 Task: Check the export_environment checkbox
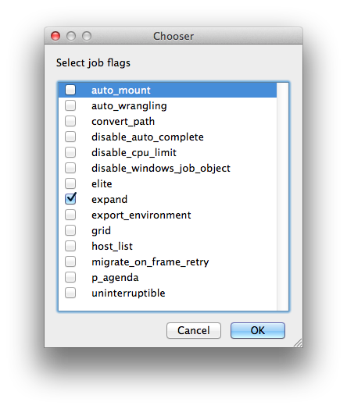[70, 215]
